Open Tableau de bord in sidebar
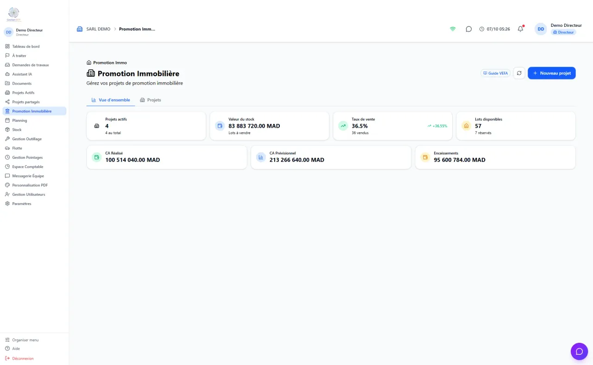The width and height of the screenshot is (593, 365). (x=34, y=46)
